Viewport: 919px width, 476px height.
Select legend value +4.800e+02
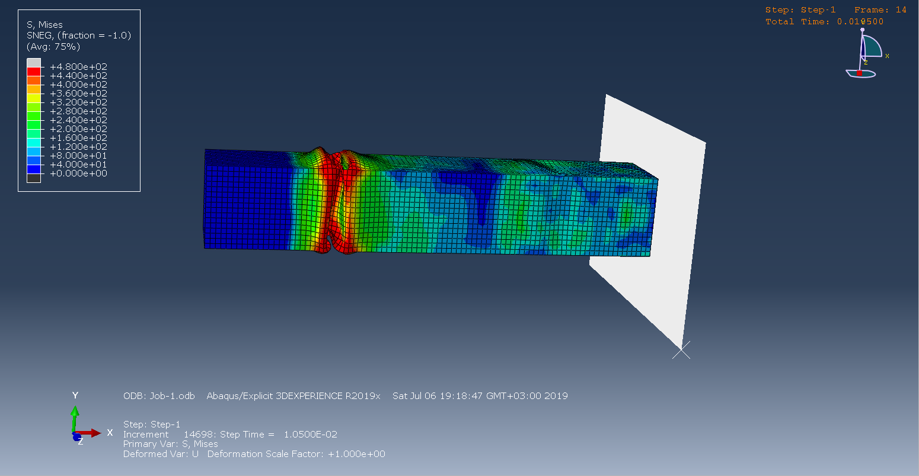point(78,67)
